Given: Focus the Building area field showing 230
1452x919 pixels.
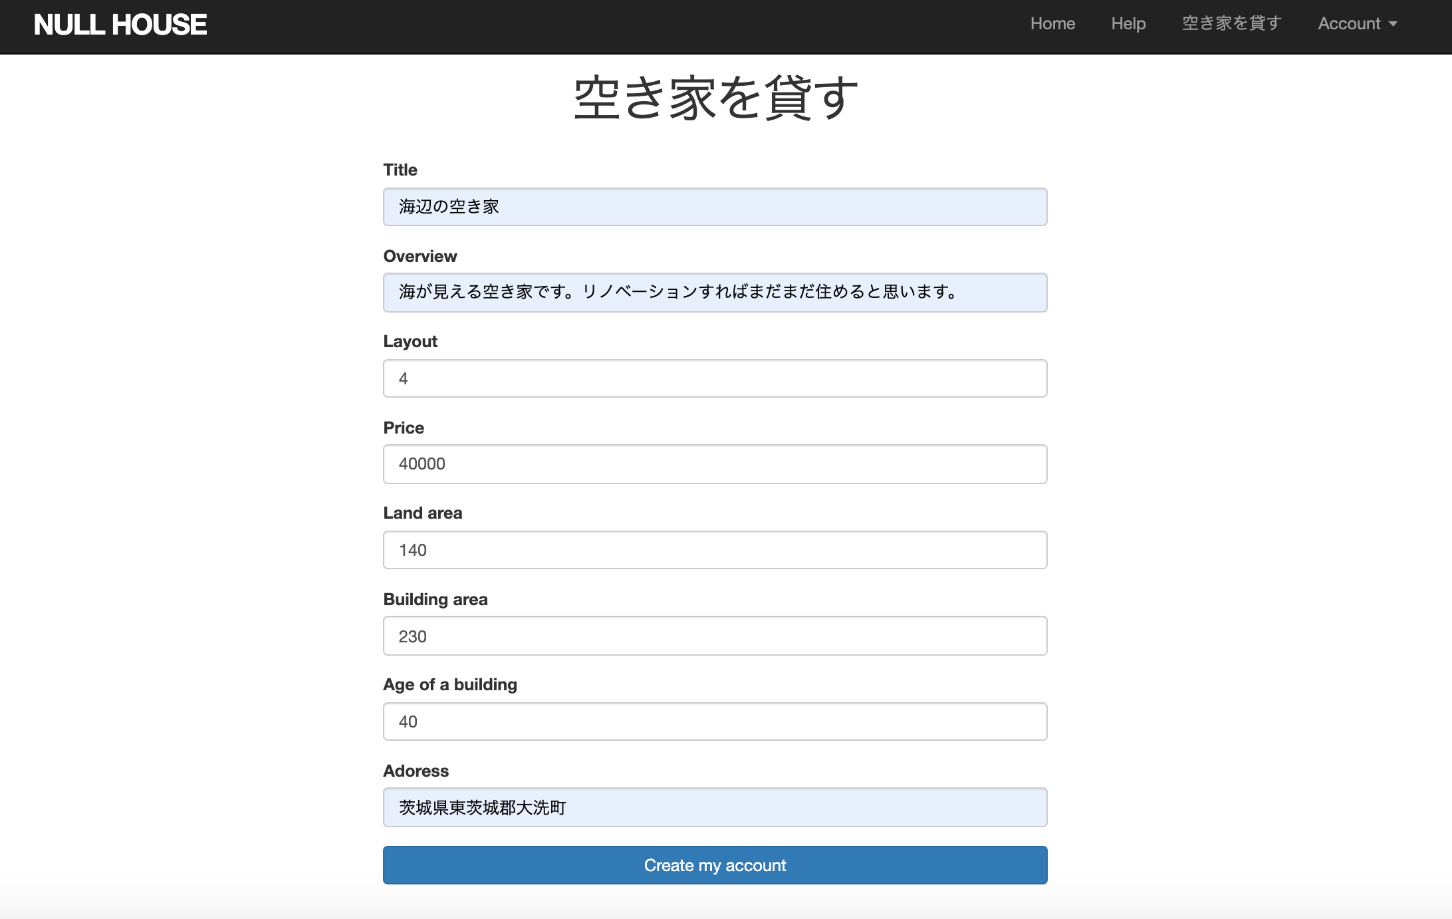Looking at the screenshot, I should pos(715,636).
